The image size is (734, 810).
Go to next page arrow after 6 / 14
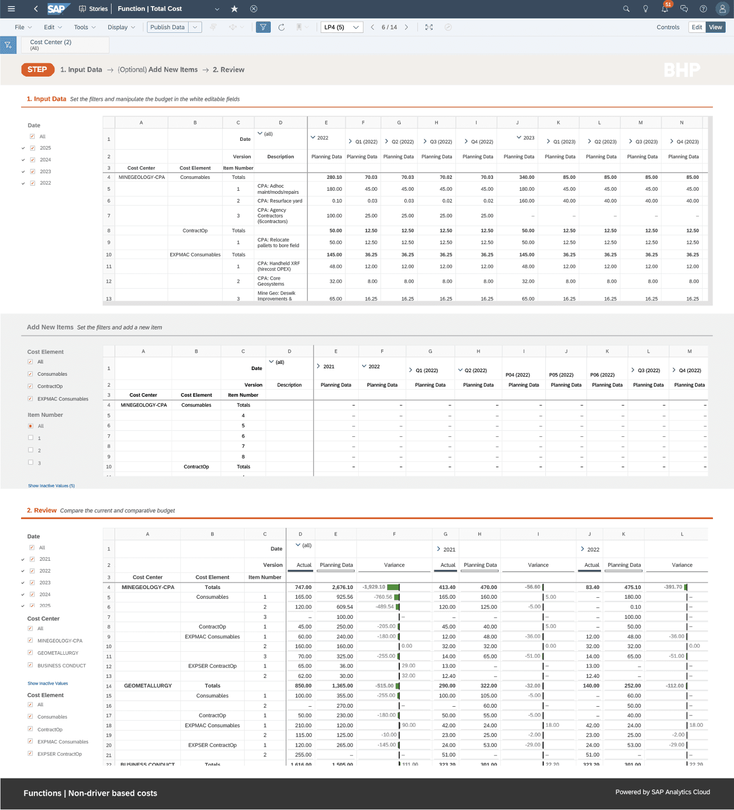coord(406,27)
